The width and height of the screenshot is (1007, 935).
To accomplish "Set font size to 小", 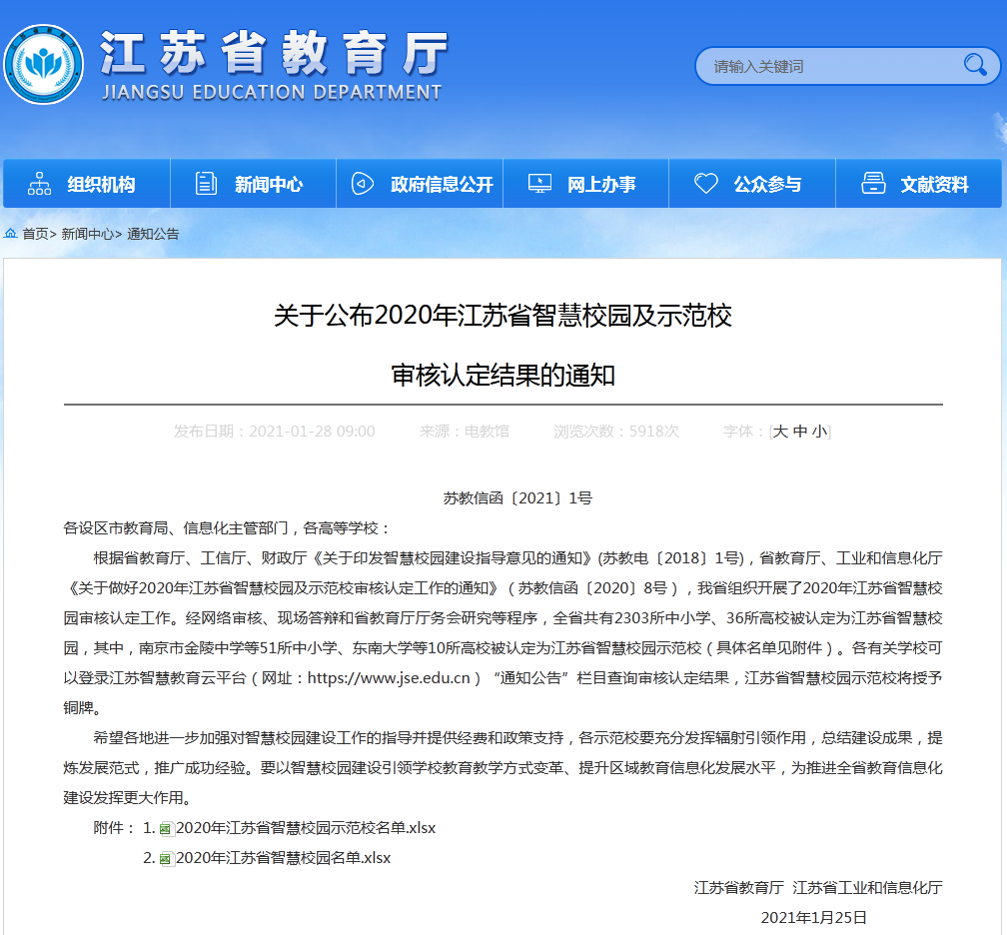I will (819, 432).
